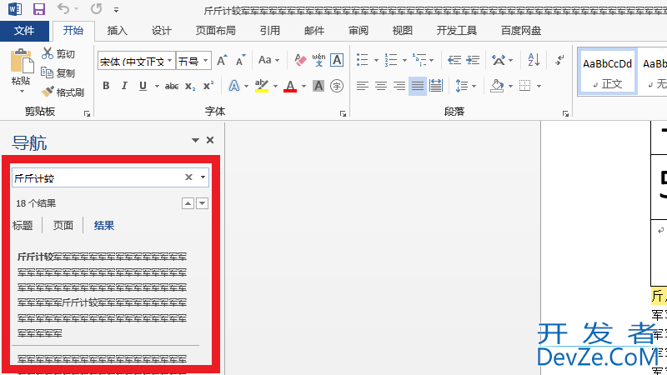Save the document with the floppy disk icon
Screen dimensions: 667x375
tap(38, 9)
